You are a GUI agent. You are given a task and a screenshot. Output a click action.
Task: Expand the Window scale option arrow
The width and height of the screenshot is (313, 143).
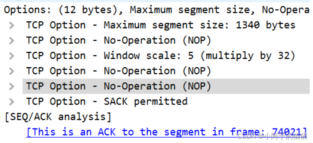click(12, 56)
